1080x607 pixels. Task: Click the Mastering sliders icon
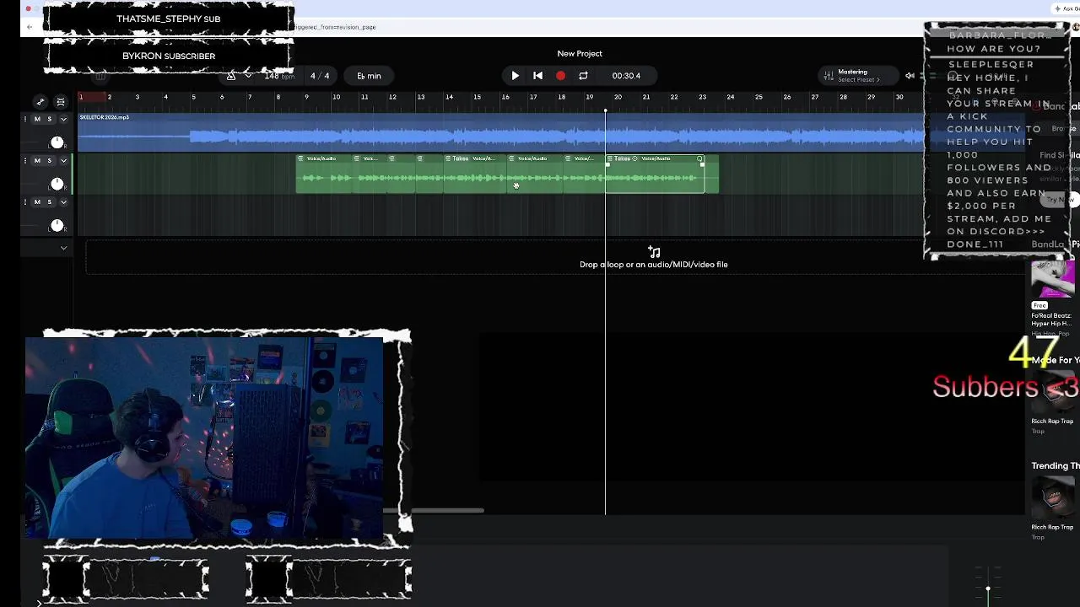(829, 76)
